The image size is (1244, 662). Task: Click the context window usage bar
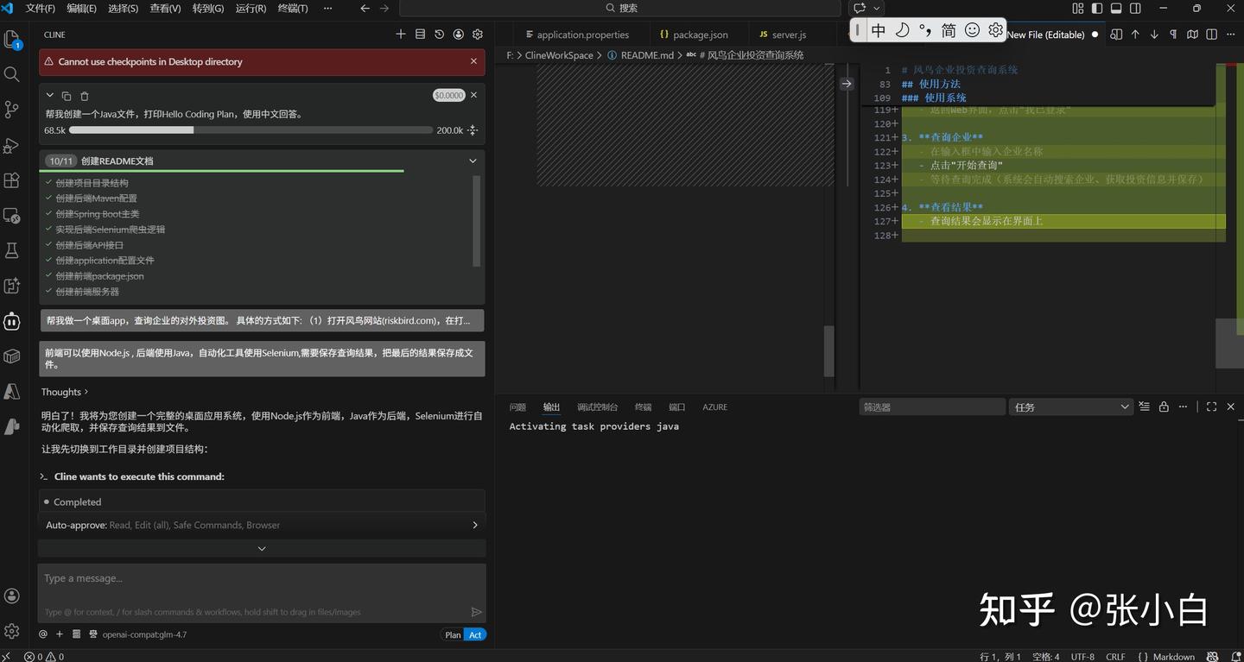tap(251, 130)
